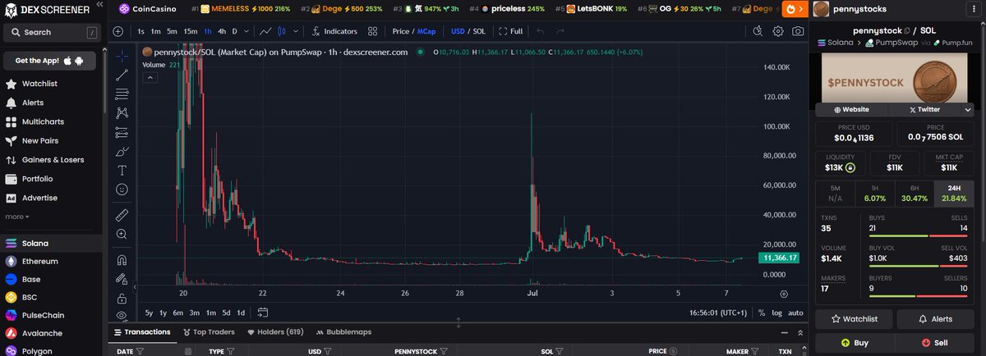Redo last chart action
This screenshot has width=986, height=356.
click(560, 31)
